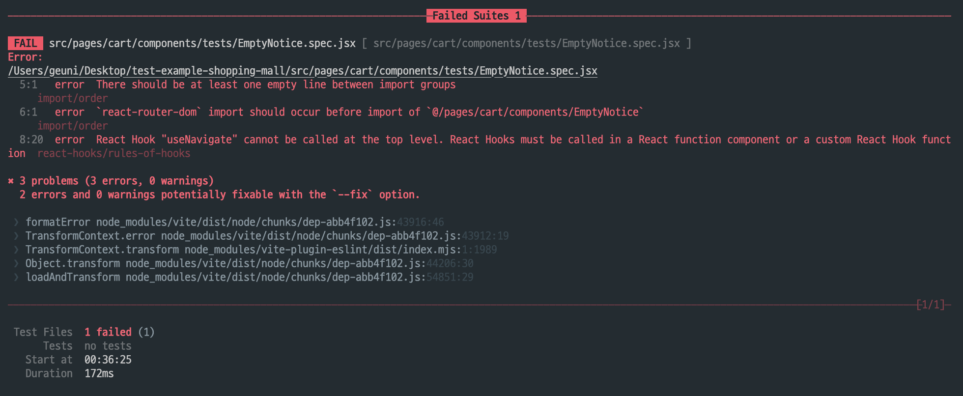963x396 pixels.
Task: Click the chevron beside loadAndTransform
Action: point(16,278)
